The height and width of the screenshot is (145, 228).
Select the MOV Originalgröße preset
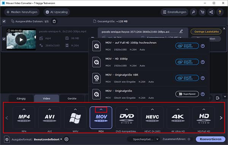click(x=148, y=94)
